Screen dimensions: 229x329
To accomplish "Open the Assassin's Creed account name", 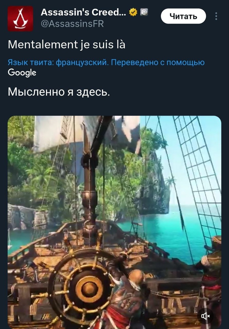I will pos(84,12).
